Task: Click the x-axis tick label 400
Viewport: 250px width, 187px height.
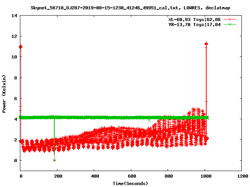Action: coord(95,176)
